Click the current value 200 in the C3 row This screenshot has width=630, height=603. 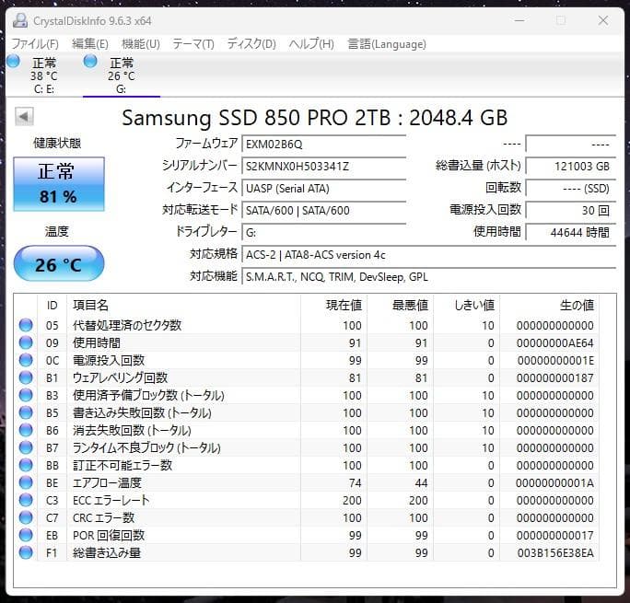click(352, 500)
